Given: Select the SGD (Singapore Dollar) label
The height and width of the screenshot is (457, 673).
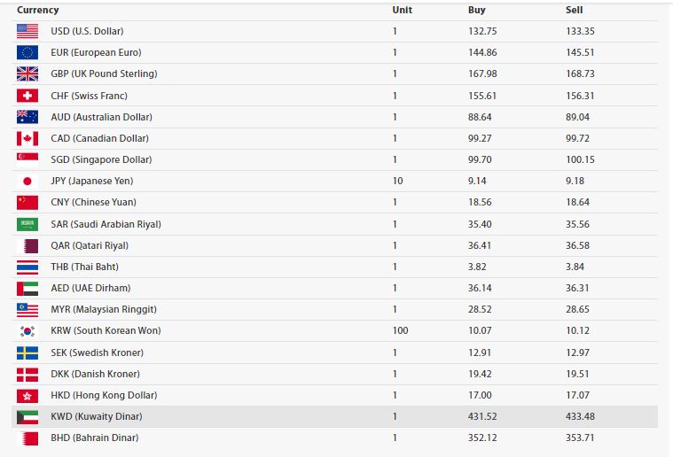Looking at the screenshot, I should [x=101, y=159].
